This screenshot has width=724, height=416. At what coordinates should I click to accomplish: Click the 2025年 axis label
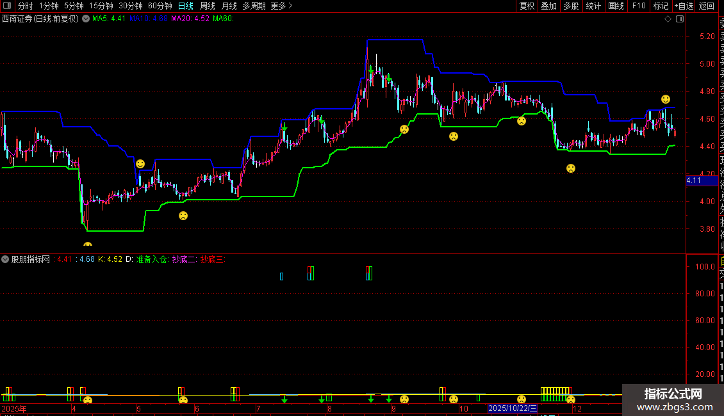14,408
